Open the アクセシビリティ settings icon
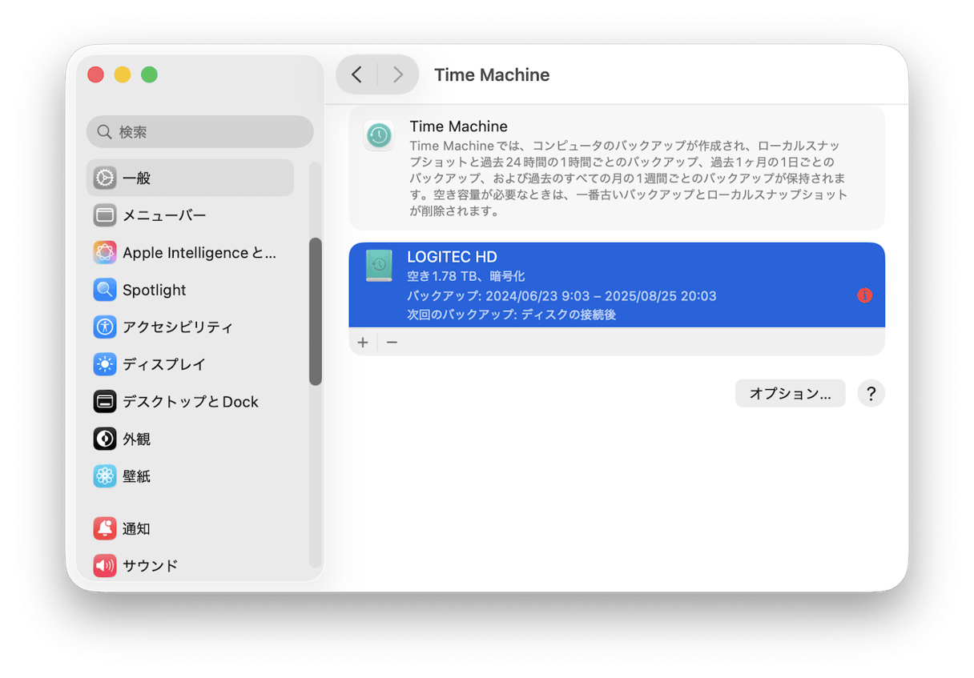Screen dimensions: 974x678 (105, 327)
